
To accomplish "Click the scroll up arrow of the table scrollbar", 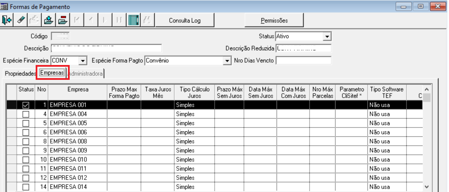I will [x=427, y=89].
